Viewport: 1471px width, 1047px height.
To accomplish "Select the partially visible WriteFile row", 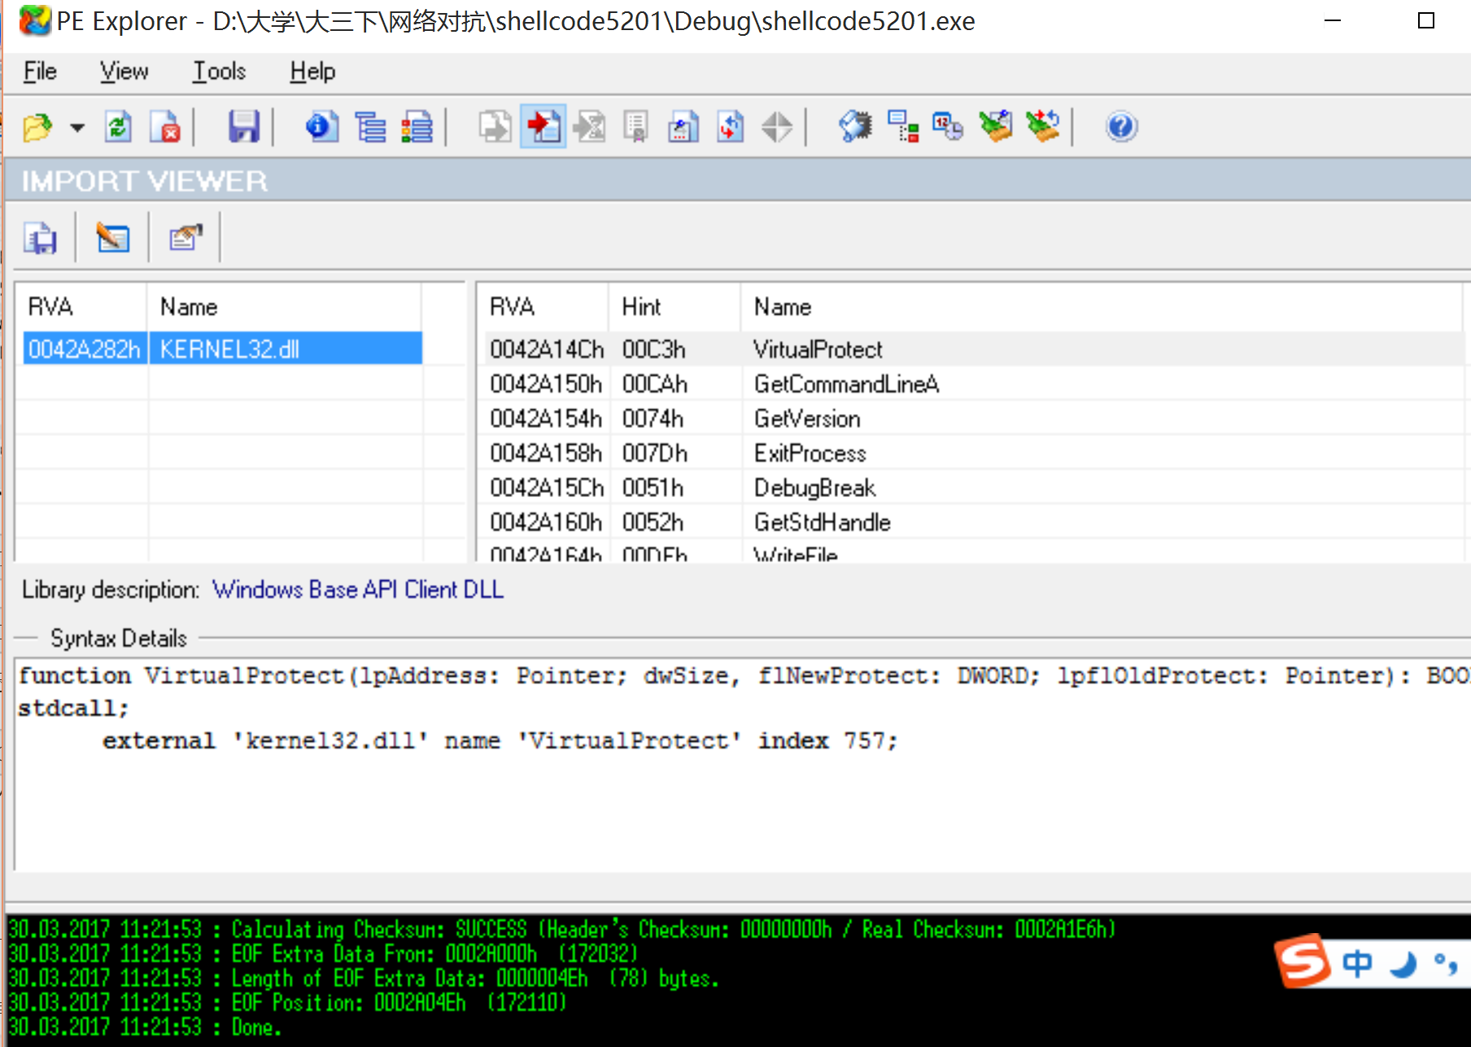I will [x=975, y=552].
